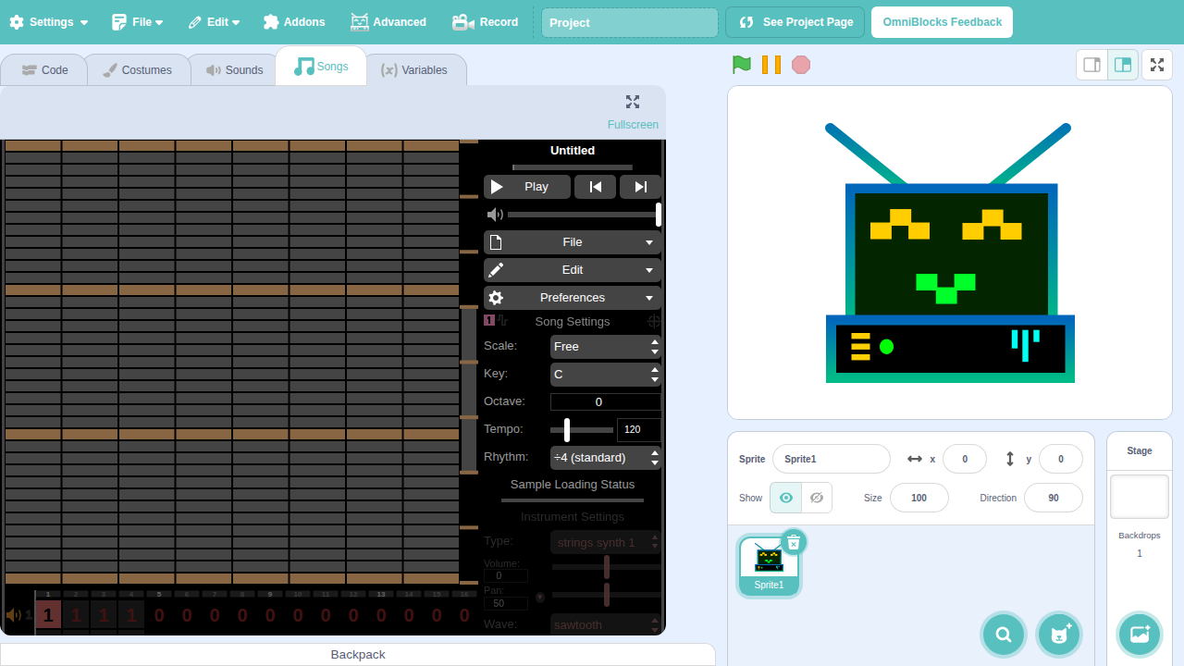Switch to large stage layout
Viewport: 1184px width, 666px height.
[x=1123, y=65]
